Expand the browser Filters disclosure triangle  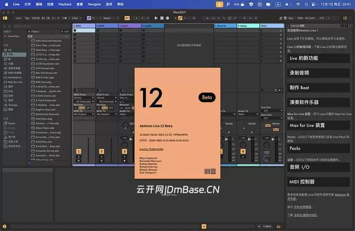29,32
